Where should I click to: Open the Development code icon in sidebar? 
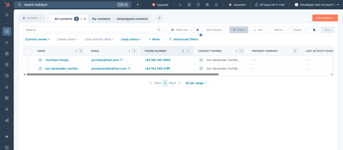(7, 147)
